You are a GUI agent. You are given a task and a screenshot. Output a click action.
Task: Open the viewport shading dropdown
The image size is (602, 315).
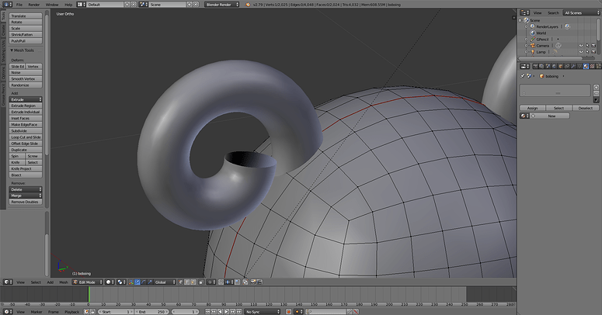tap(110, 282)
